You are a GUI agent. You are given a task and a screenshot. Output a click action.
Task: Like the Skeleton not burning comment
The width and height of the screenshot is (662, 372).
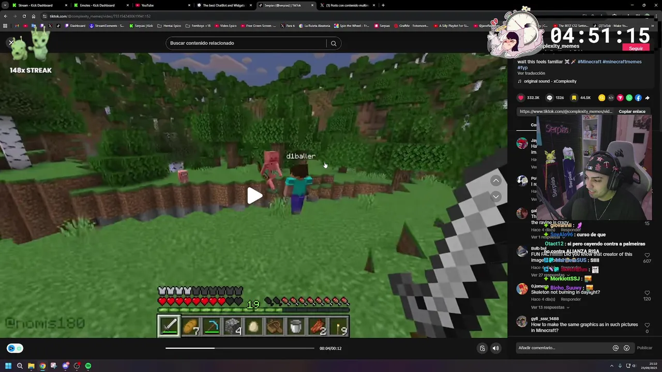coord(647,293)
